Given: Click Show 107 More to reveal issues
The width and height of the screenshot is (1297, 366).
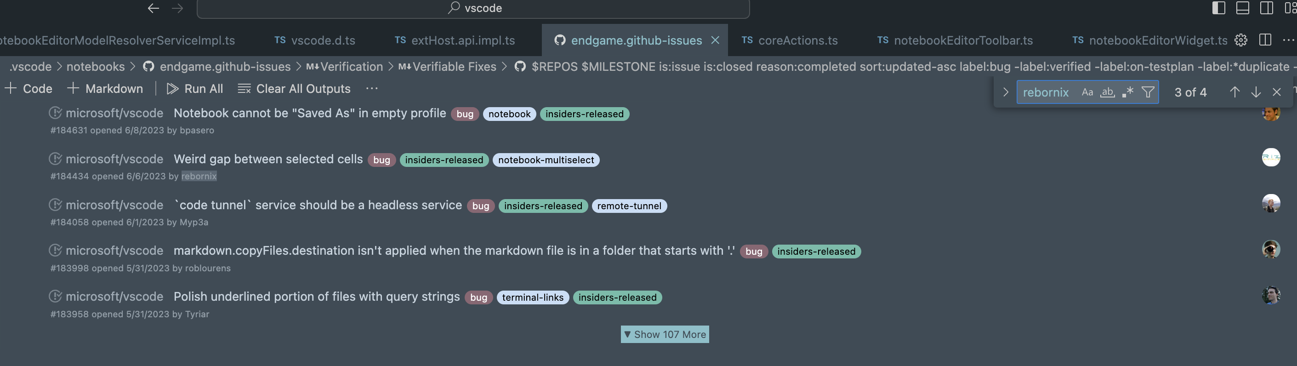Looking at the screenshot, I should click(665, 334).
